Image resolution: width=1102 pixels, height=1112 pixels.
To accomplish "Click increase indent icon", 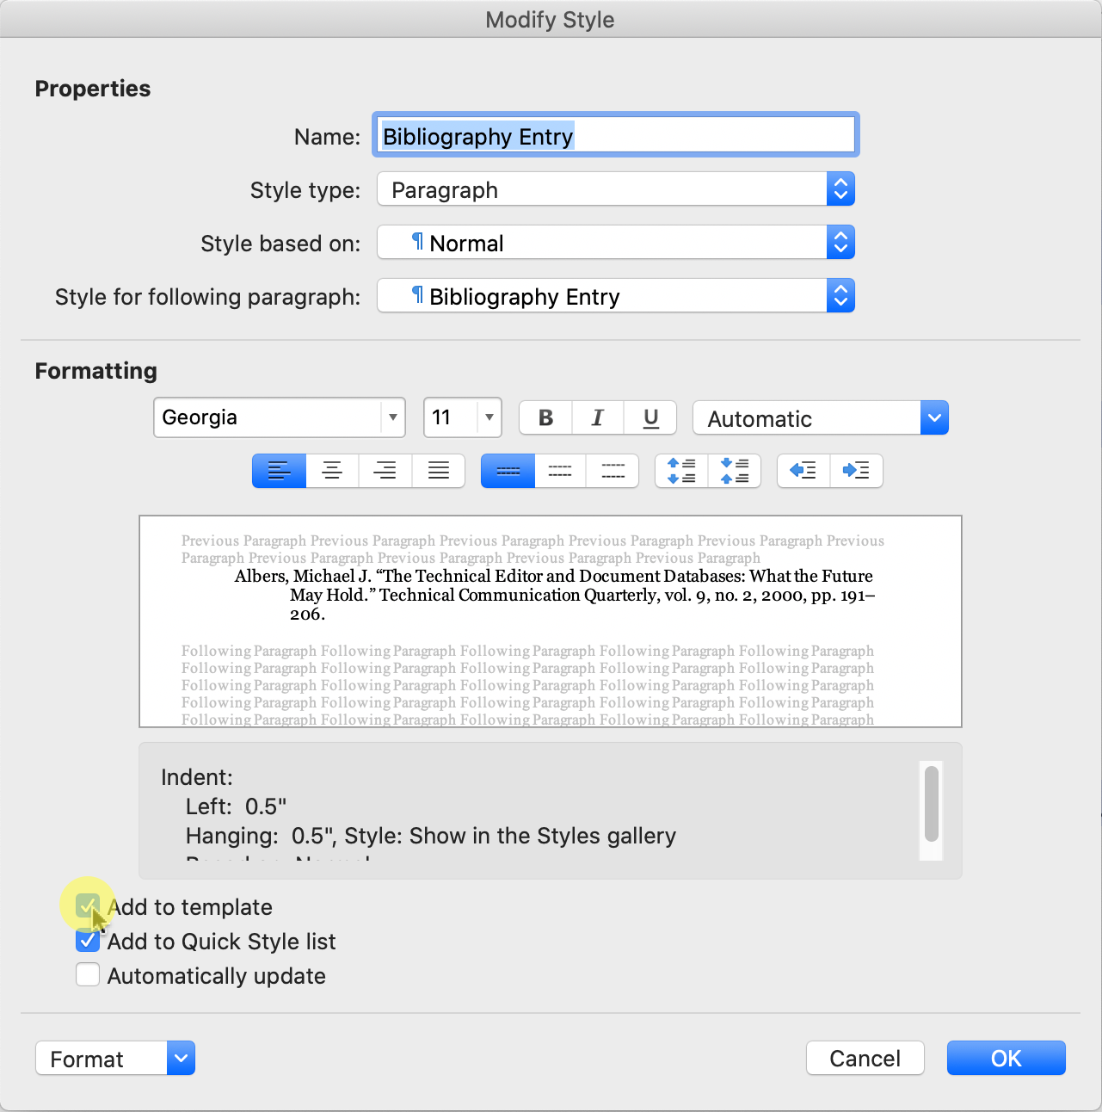I will [x=856, y=471].
